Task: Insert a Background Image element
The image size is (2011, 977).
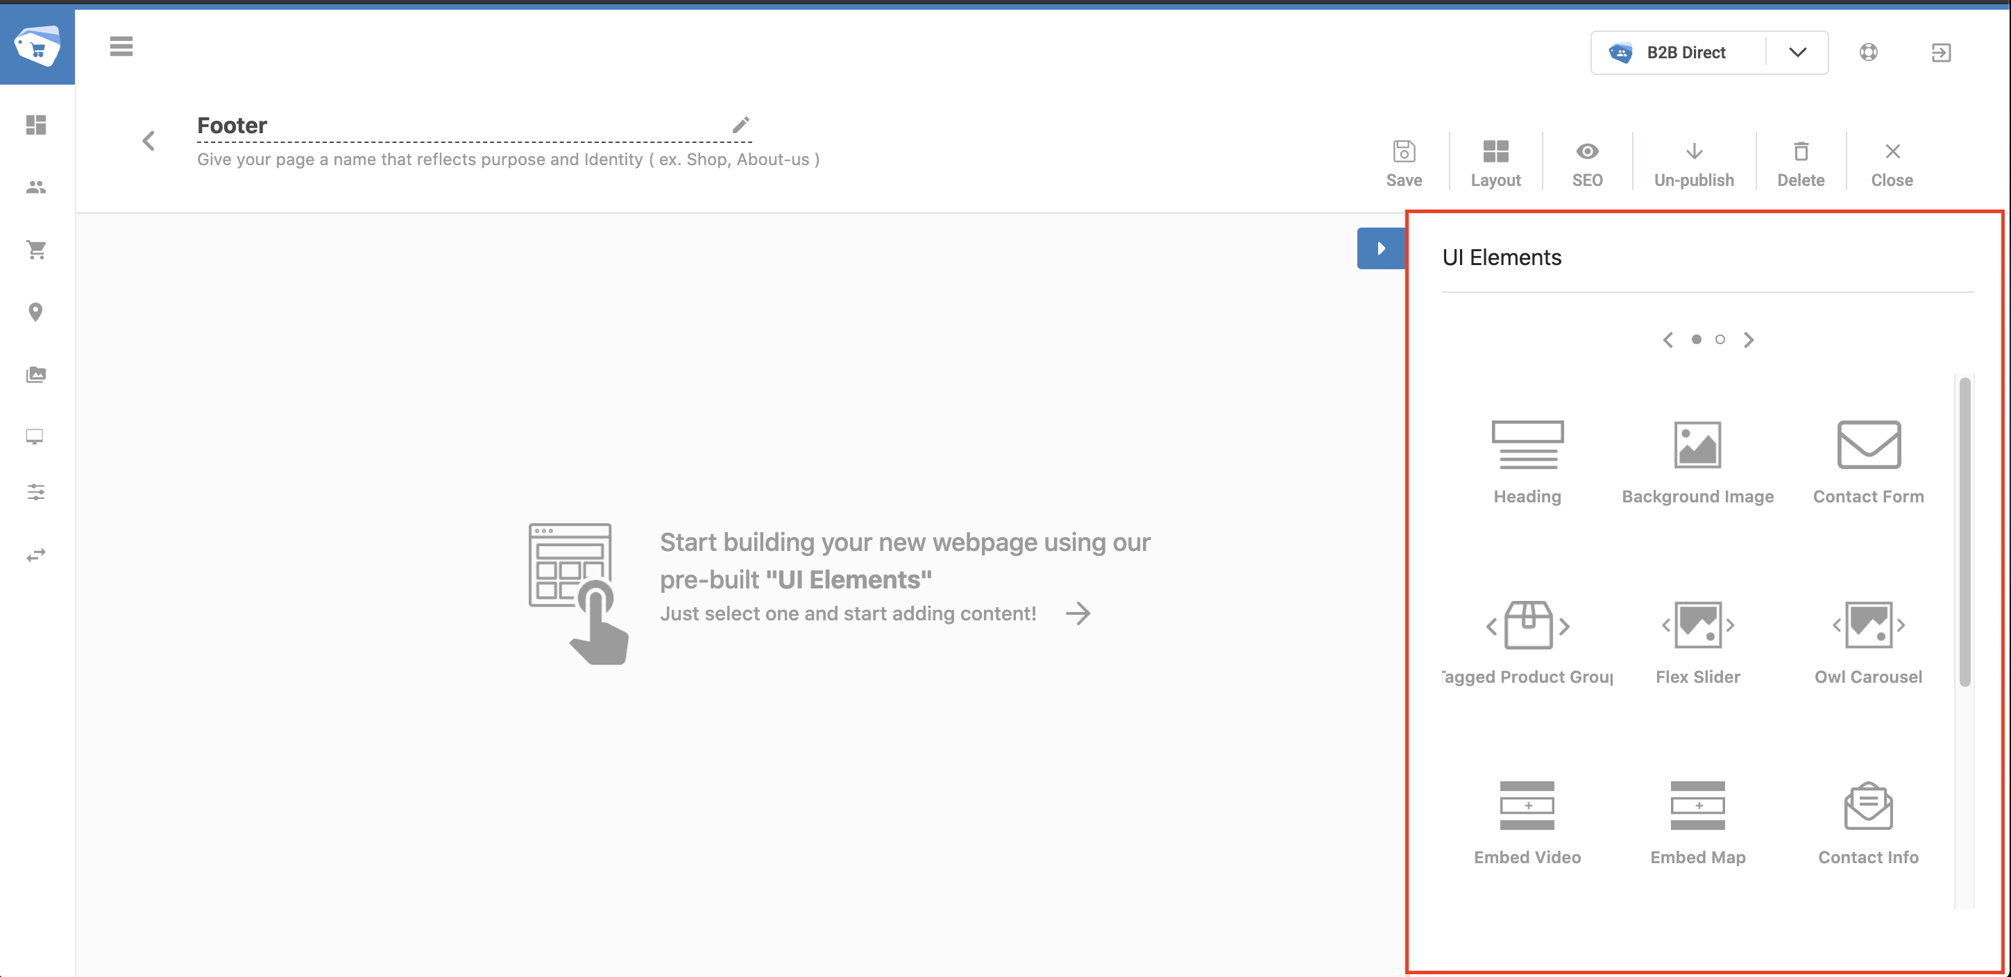Action: 1697,462
